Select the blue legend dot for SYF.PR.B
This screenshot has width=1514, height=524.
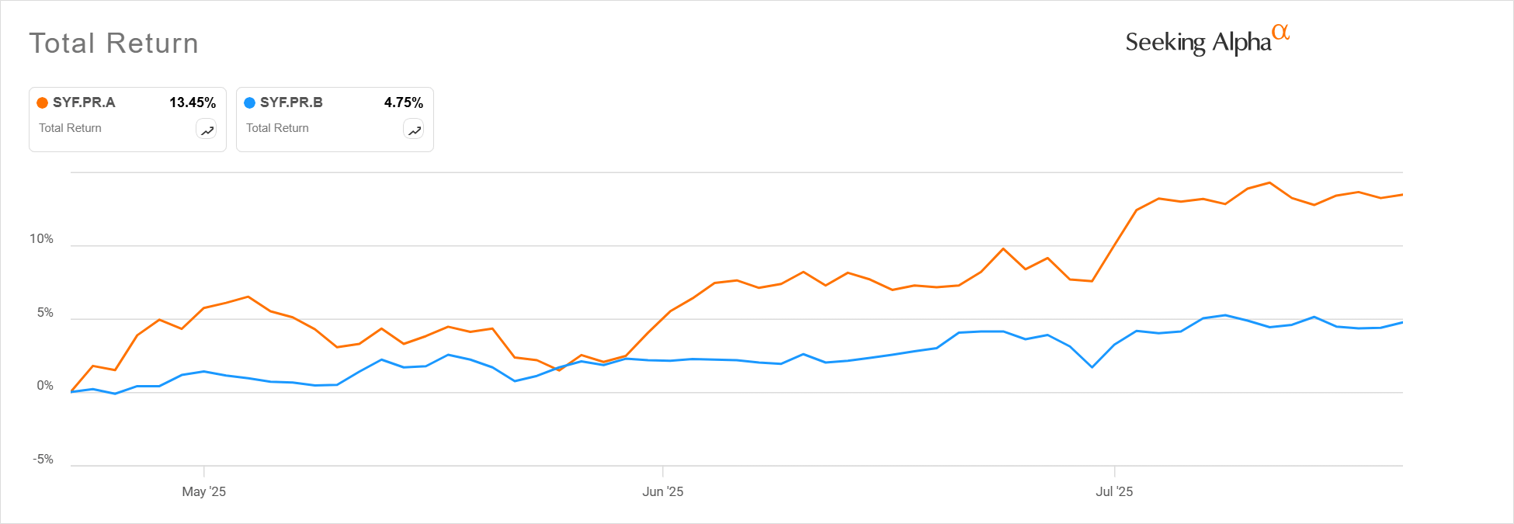coord(249,101)
